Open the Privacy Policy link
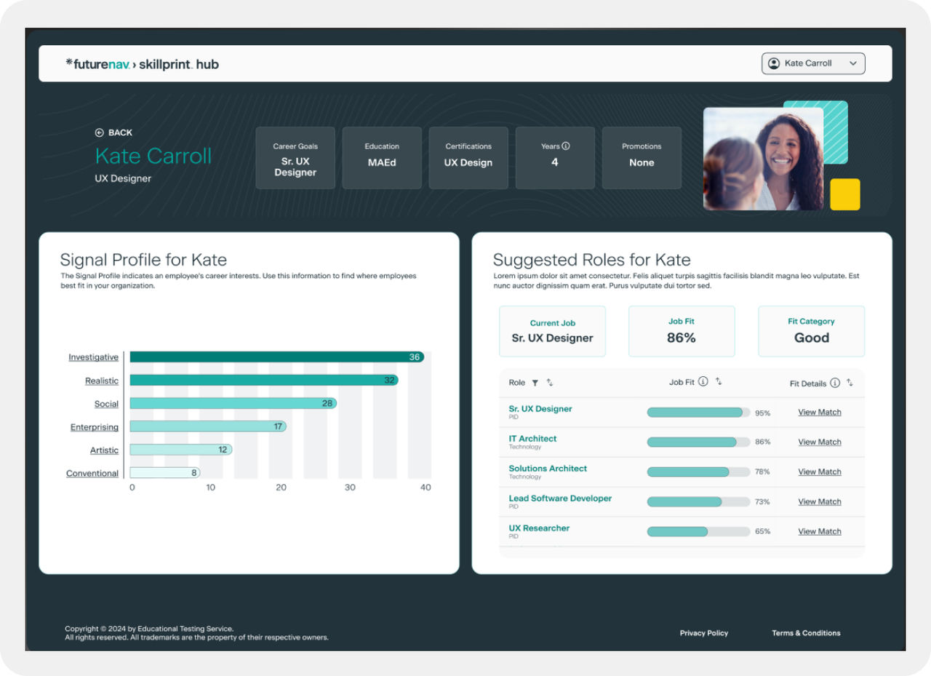 (x=703, y=633)
